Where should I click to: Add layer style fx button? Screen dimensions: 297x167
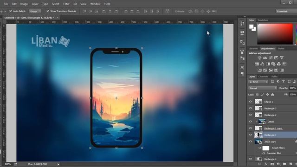pos(266,164)
